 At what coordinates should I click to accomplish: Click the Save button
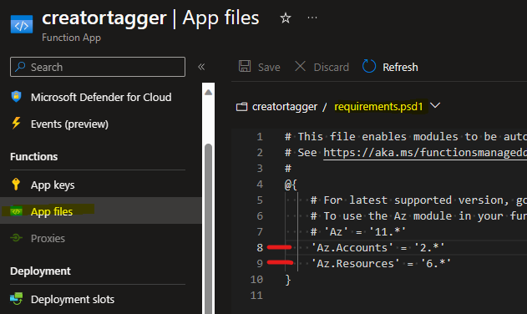pos(259,67)
